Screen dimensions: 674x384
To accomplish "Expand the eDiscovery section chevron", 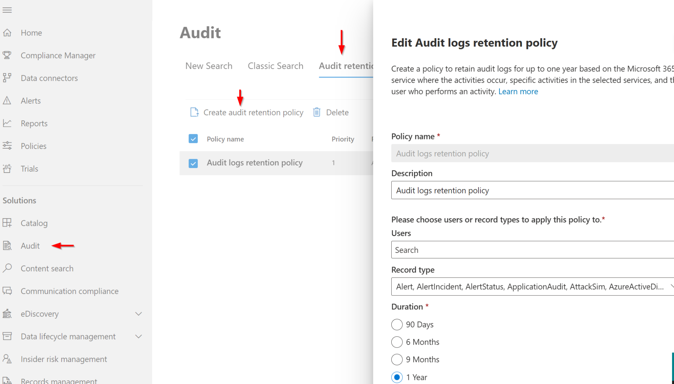I will coord(139,314).
